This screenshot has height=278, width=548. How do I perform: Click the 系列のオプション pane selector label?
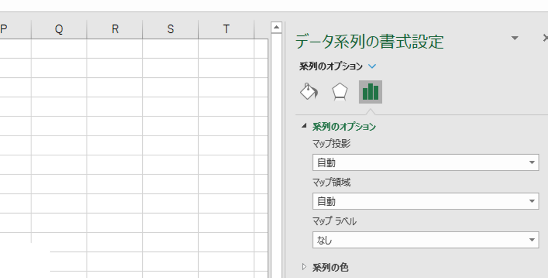pos(331,66)
